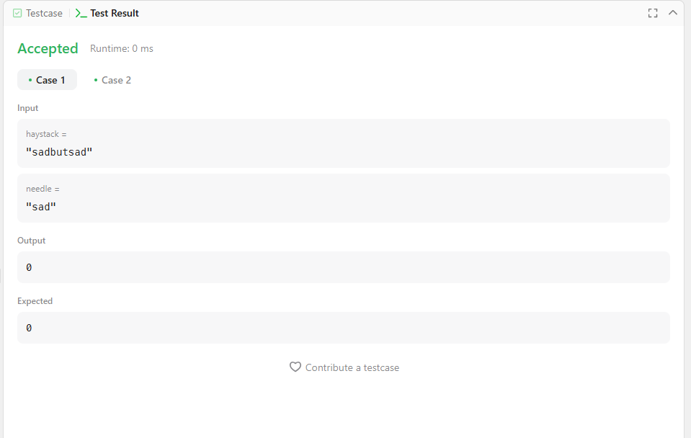The width and height of the screenshot is (691, 438).
Task: Click the Output value box
Action: (343, 267)
